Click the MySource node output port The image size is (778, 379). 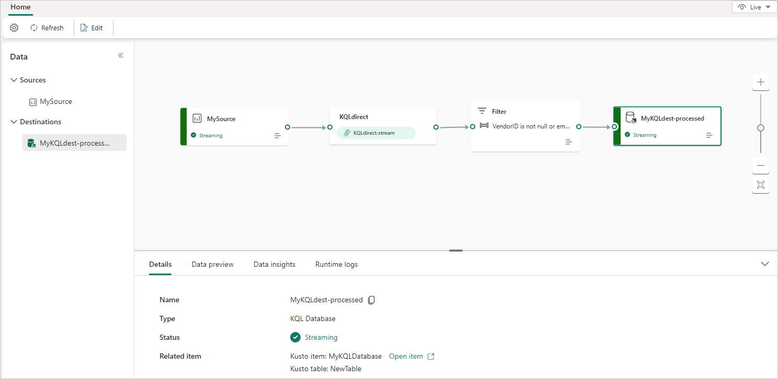tap(288, 127)
